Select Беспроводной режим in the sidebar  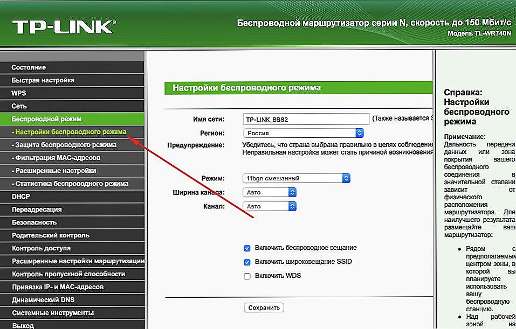[72, 119]
